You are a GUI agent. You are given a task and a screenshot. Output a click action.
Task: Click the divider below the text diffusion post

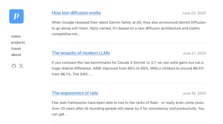pyautogui.click(x=128, y=43)
